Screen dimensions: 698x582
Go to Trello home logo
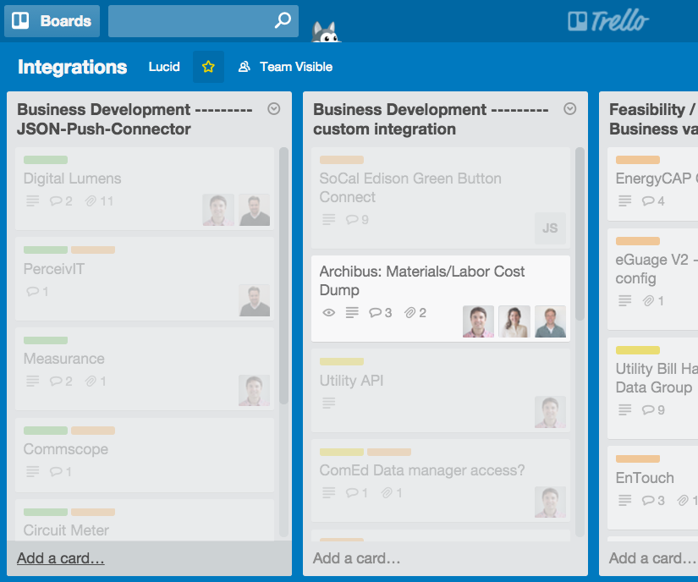coord(608,20)
